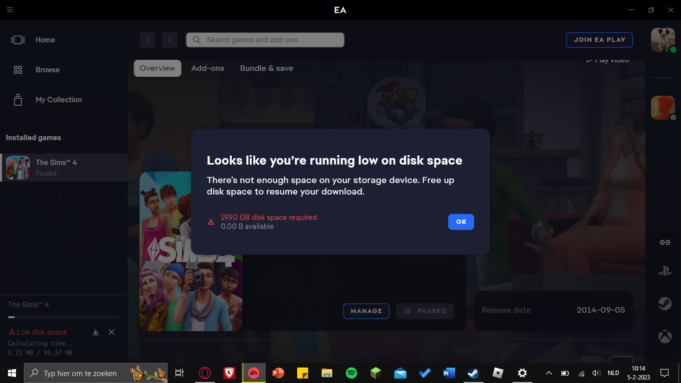The height and width of the screenshot is (383, 681).
Task: Select the orange friend avatar
Action: click(x=663, y=107)
